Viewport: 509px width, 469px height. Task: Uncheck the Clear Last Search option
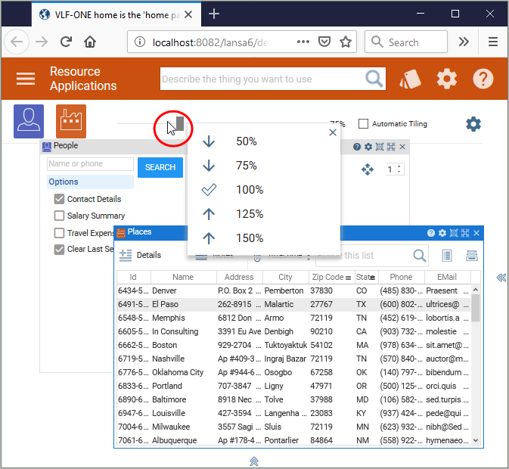(59, 250)
